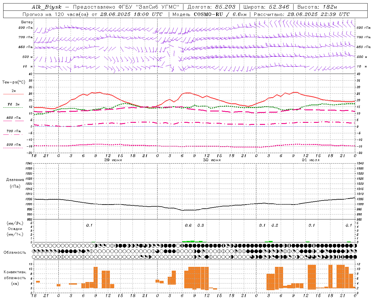The width and height of the screenshot is (372, 298).
Task: Click the 'Высота: 182м' elevation text
Action: point(317,7)
